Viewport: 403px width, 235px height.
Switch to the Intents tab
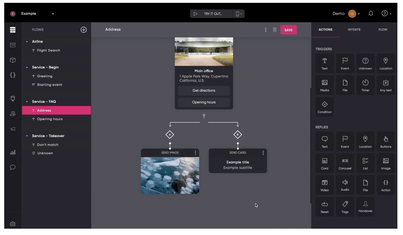coord(354,29)
